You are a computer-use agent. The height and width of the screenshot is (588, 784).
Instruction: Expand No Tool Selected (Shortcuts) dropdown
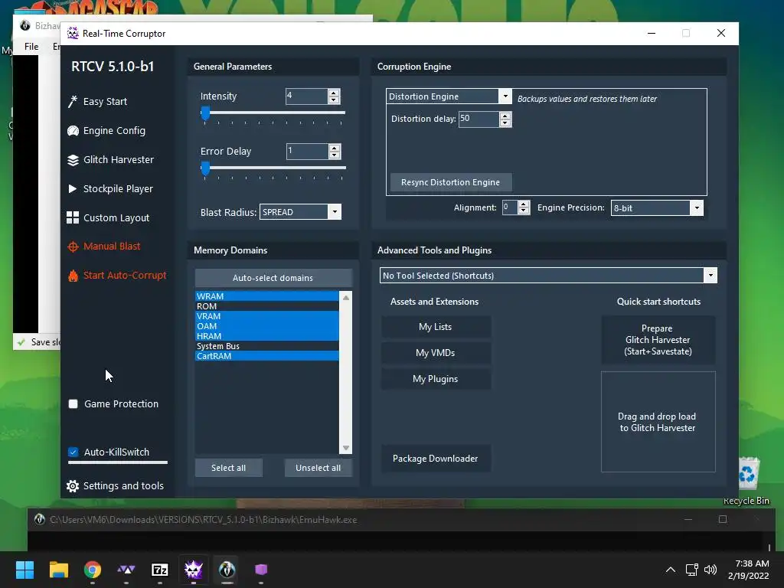710,276
